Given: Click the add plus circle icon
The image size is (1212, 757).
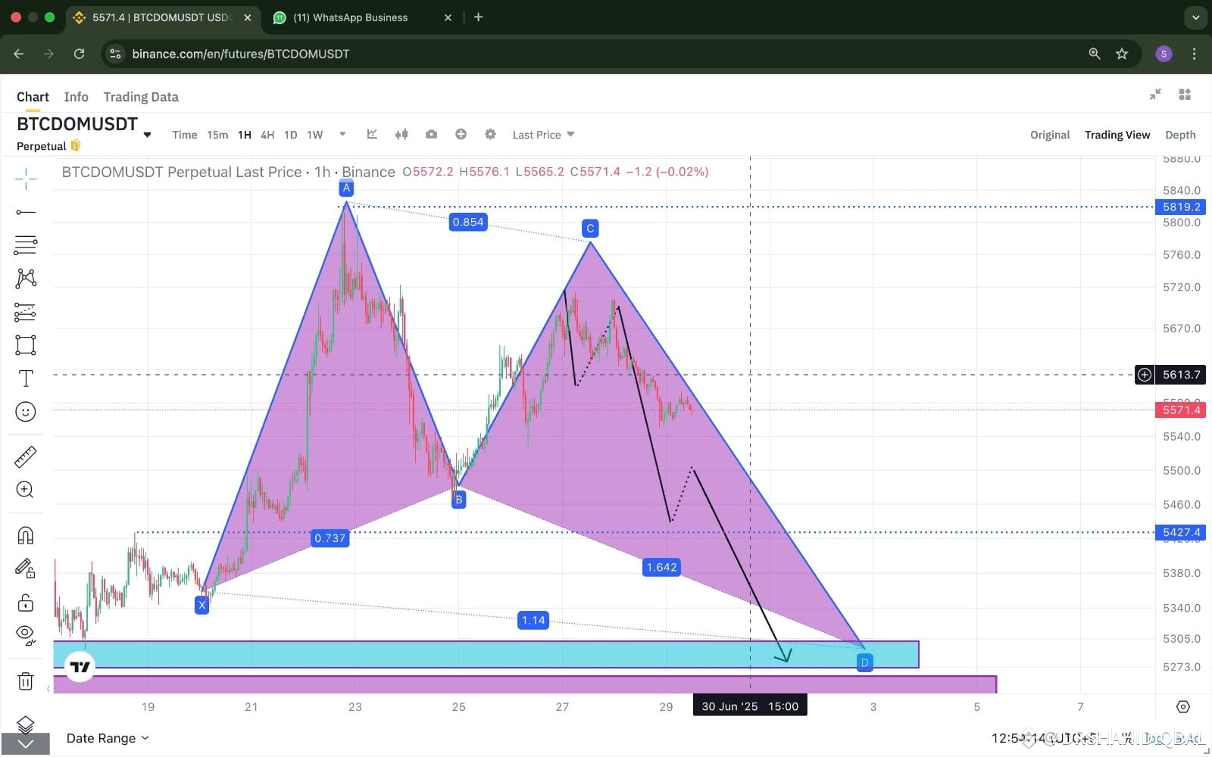Looking at the screenshot, I should pos(461,134).
